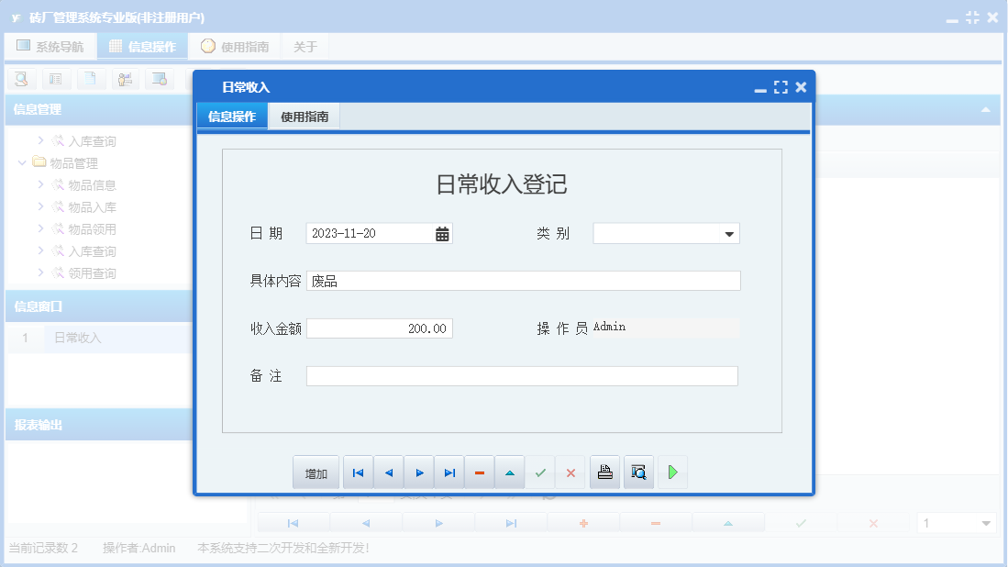Jump to last record with the last-record icon
This screenshot has height=567, width=1008.
(449, 472)
